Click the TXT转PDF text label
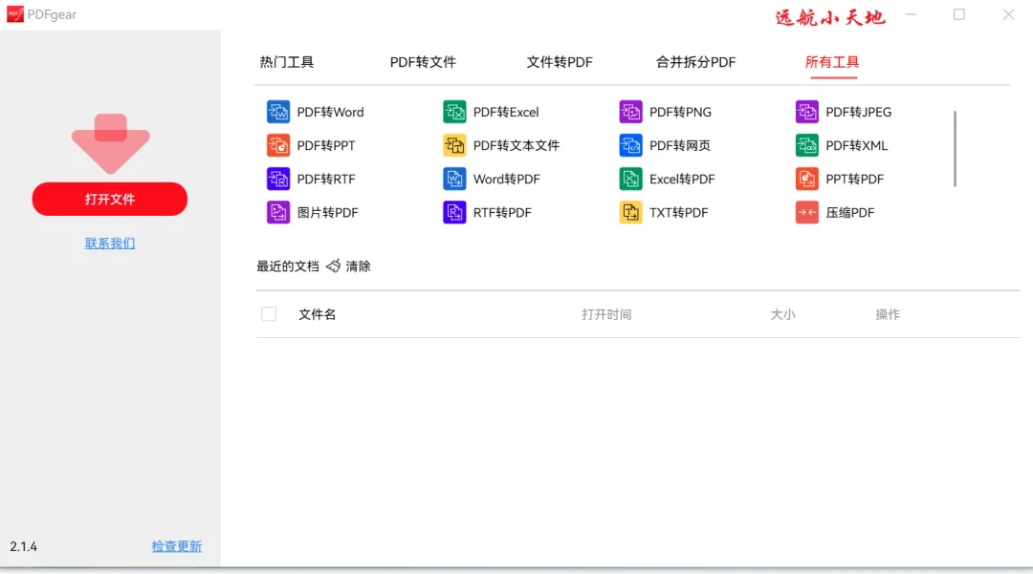This screenshot has height=574, width=1033. [678, 212]
